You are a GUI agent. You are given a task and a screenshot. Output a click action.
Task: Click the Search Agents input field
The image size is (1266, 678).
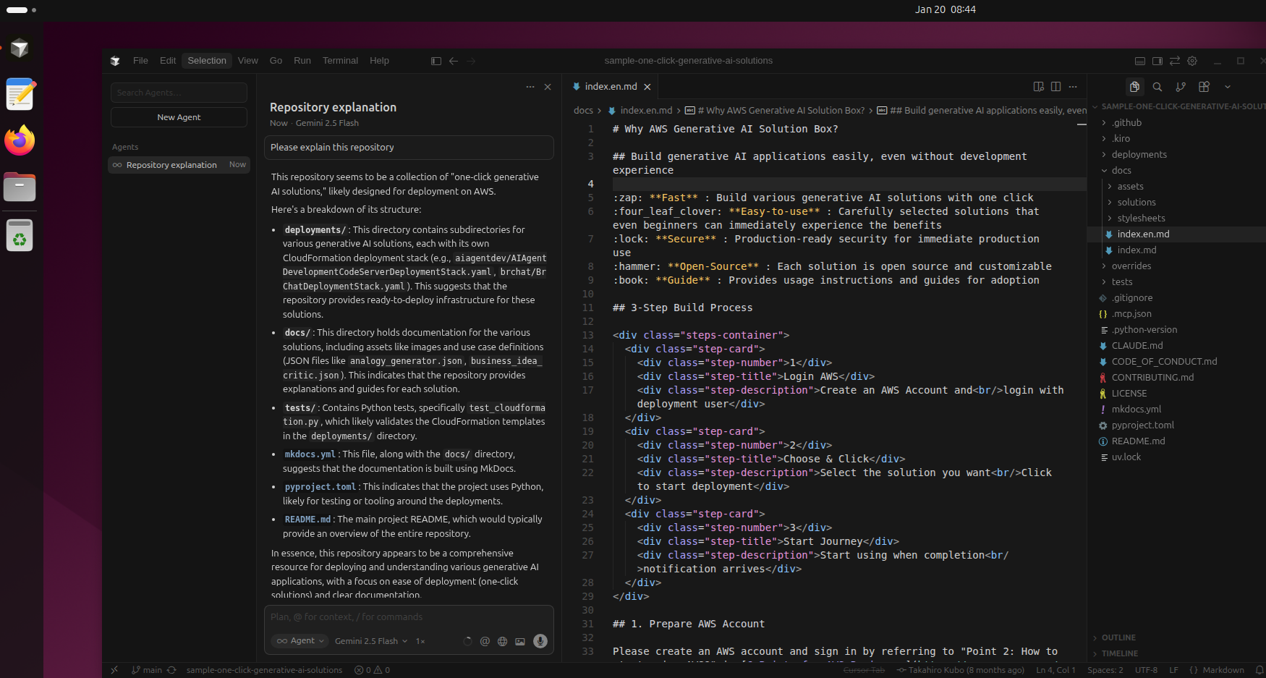pyautogui.click(x=179, y=93)
